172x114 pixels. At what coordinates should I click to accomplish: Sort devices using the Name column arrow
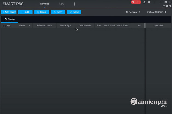coord(29,25)
